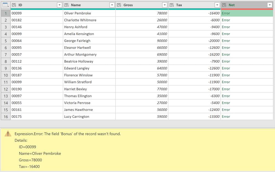Click the warning icon in error pane
Image resolution: width=275 pixels, height=172 pixels.
click(8, 134)
